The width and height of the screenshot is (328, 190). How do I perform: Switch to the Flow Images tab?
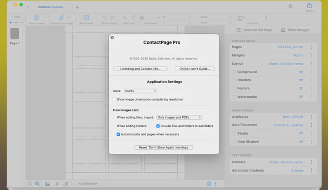pyautogui.click(x=295, y=30)
